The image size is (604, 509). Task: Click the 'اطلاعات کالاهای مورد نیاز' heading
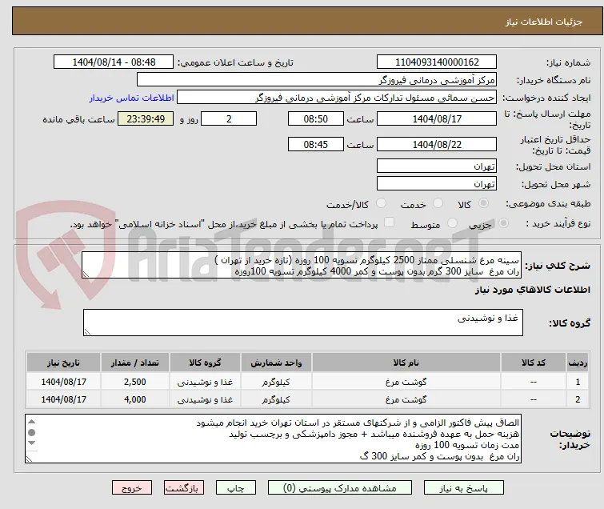pyautogui.click(x=532, y=290)
